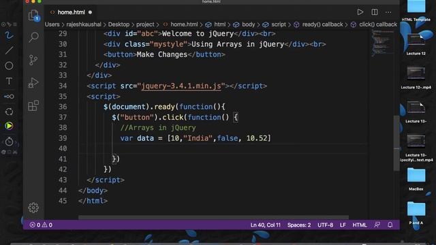436x245 pixels.
Task: Select the line annotation tool
Action: 9,50
